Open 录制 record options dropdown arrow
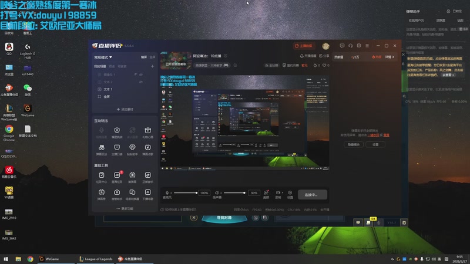 pos(283,193)
